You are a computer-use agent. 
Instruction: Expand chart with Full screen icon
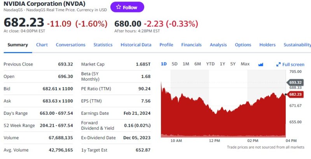click(x=290, y=64)
